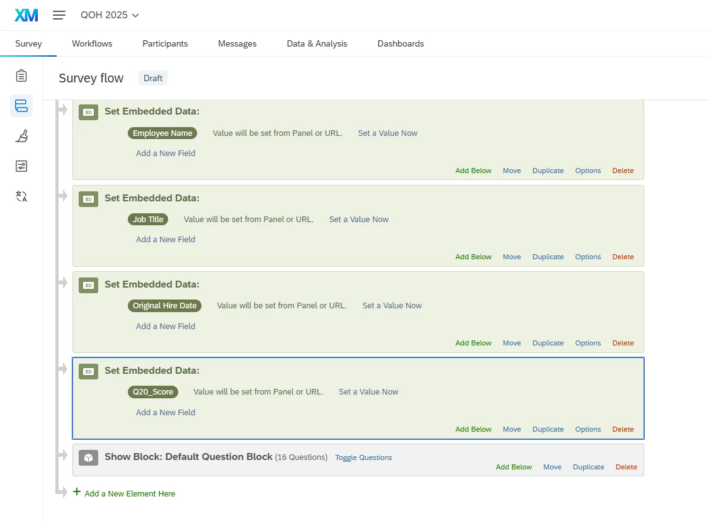Expand the QOH 2025 project dropdown
This screenshot has width=709, height=521.
tap(110, 15)
